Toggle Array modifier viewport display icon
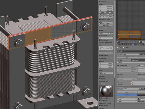This screenshot has height=109, width=145. click(x=143, y=54)
